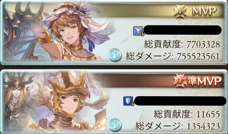
Task: Select the 総ダメージ label in the 準MVP panel
Action: (158, 126)
